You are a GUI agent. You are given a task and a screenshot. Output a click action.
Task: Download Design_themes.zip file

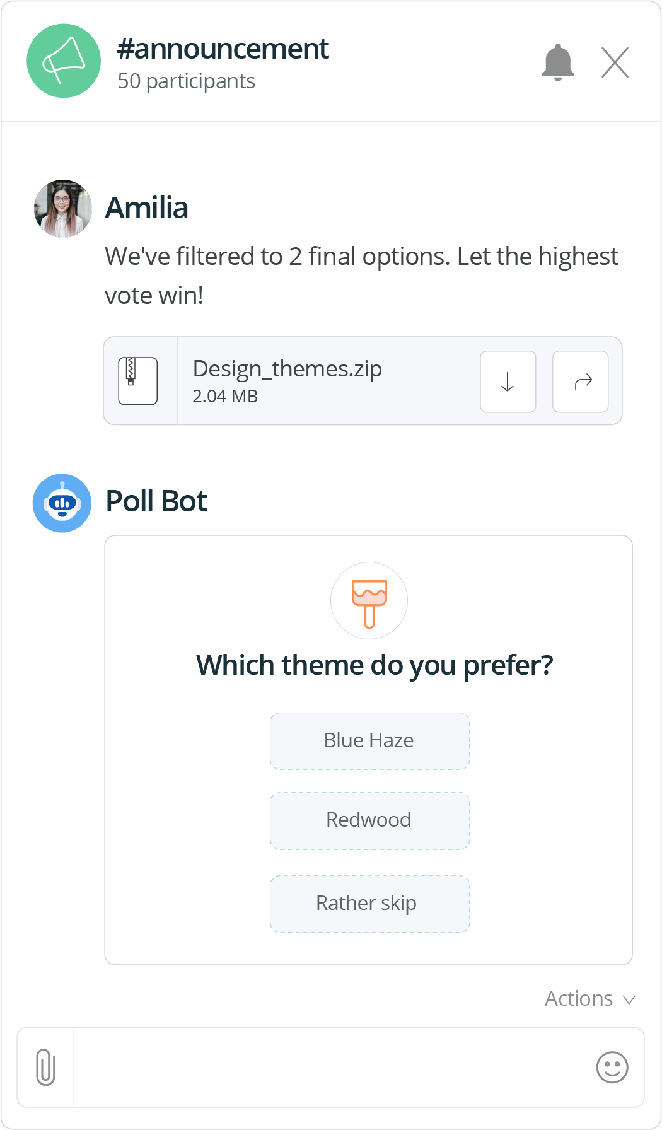tap(508, 382)
